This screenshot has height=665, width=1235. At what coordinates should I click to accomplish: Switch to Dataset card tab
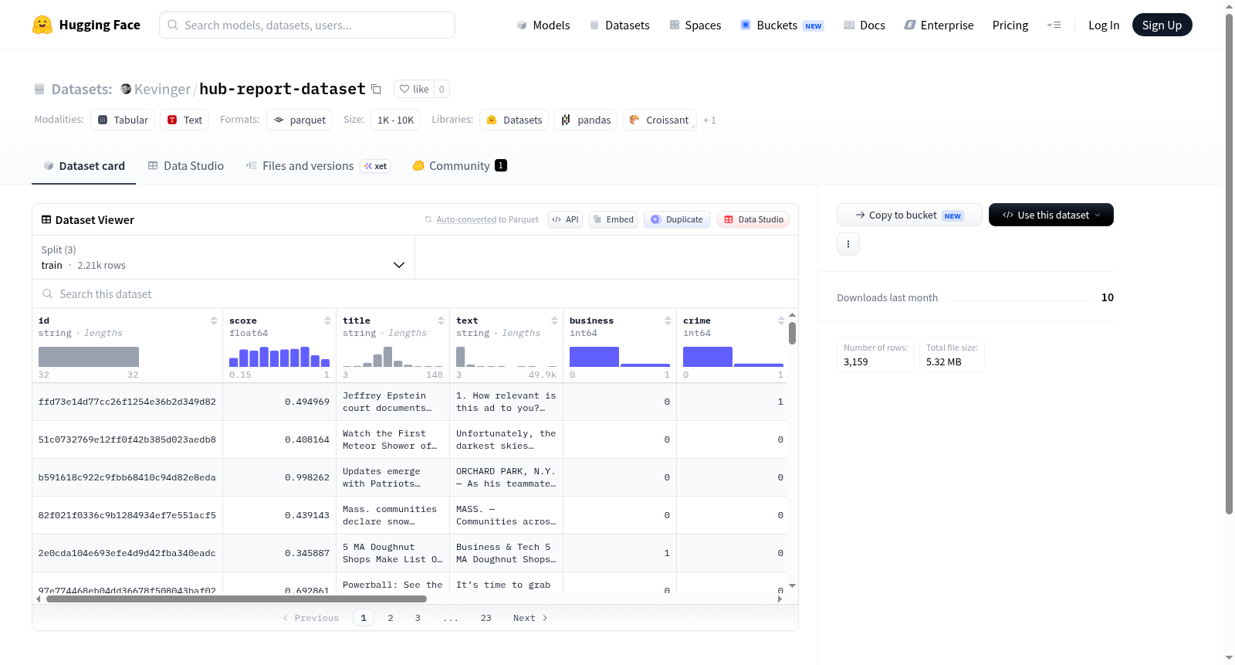pos(83,165)
